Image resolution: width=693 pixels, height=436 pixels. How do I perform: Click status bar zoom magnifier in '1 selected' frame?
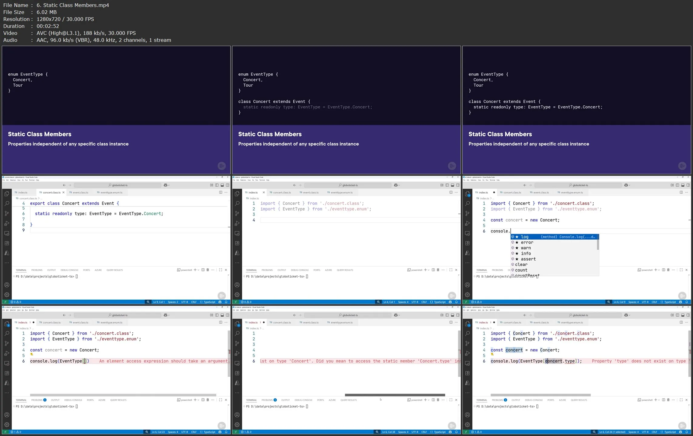(x=594, y=432)
